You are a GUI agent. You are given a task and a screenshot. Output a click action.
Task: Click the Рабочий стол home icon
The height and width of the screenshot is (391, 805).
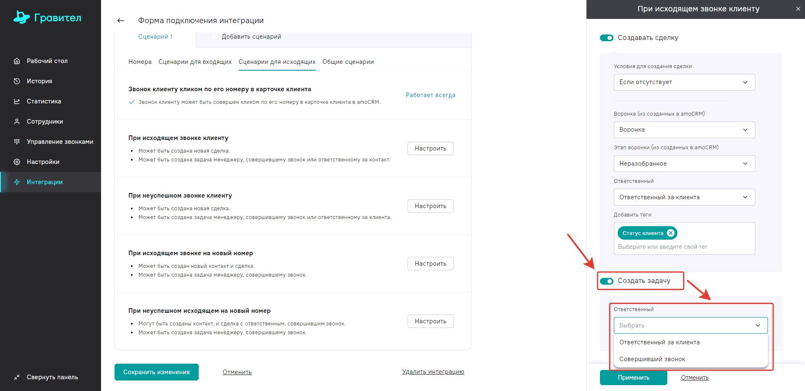click(x=17, y=61)
